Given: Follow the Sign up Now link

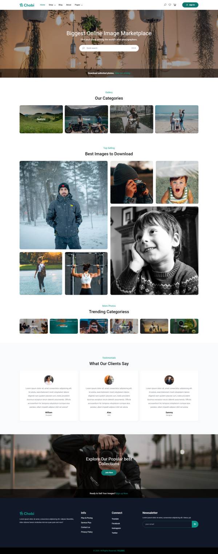Looking at the screenshot, I should [x=122, y=493].
